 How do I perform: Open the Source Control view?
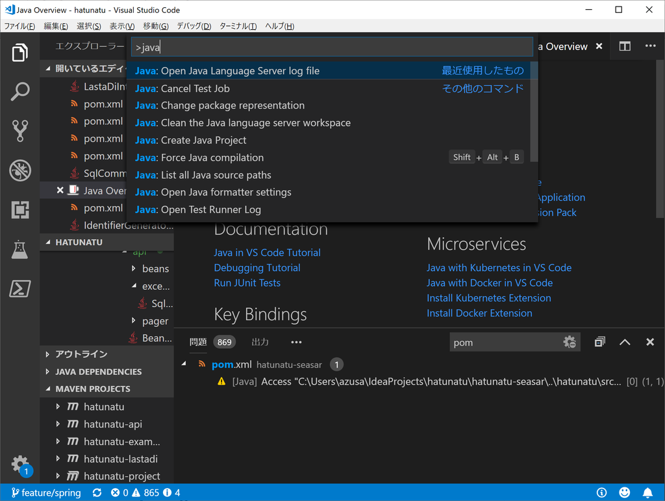coord(20,131)
